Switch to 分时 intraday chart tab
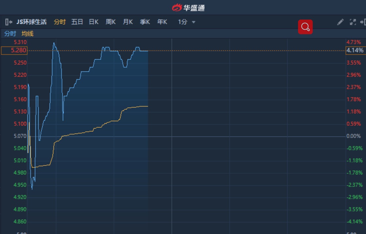Image resolution: width=366 pixels, height=234 pixels. (60, 22)
